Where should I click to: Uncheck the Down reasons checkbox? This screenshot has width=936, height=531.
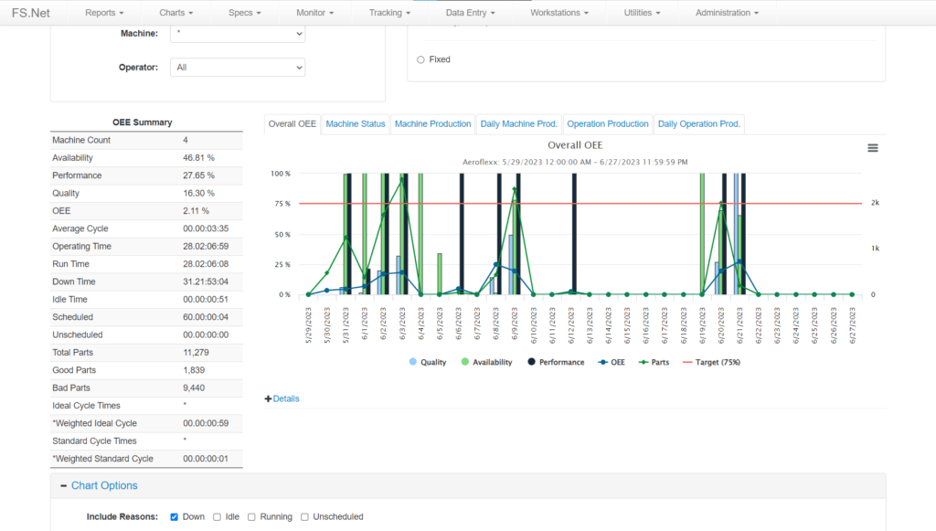(x=174, y=516)
